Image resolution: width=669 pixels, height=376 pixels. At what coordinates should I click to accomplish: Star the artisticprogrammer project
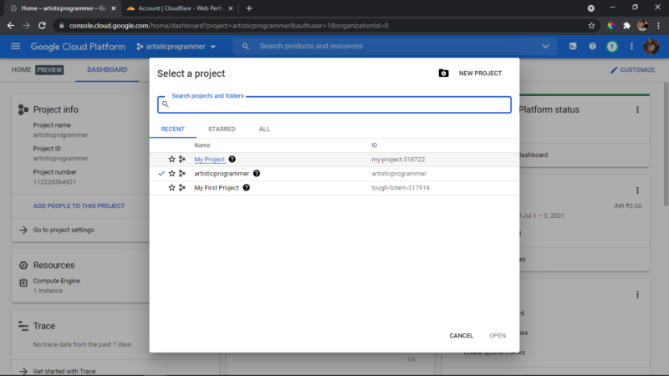[x=171, y=174]
